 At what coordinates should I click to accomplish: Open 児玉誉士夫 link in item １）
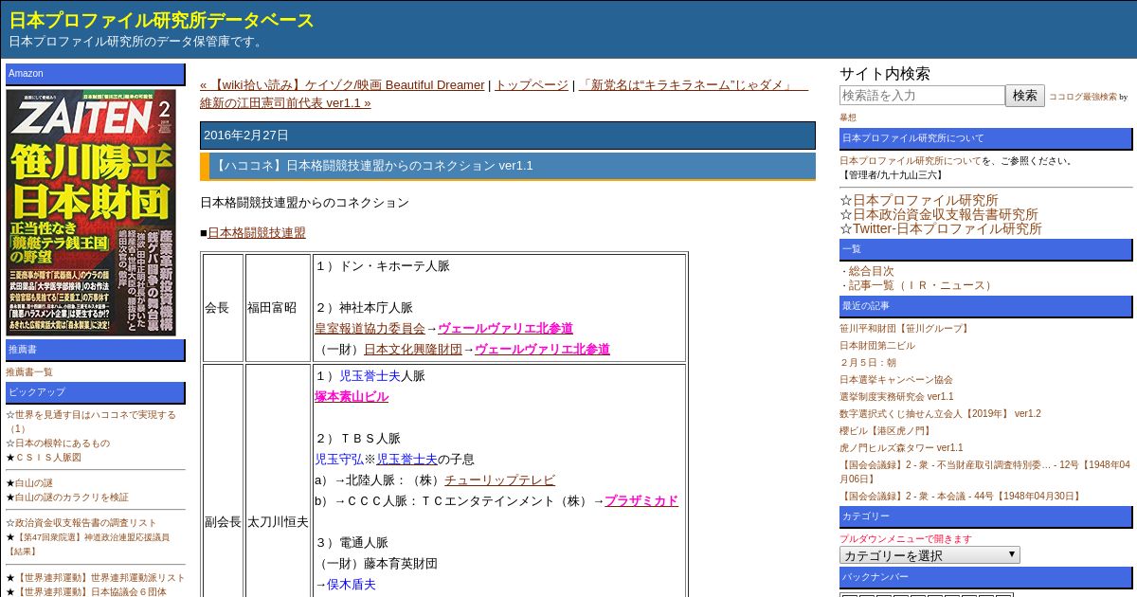pos(370,376)
